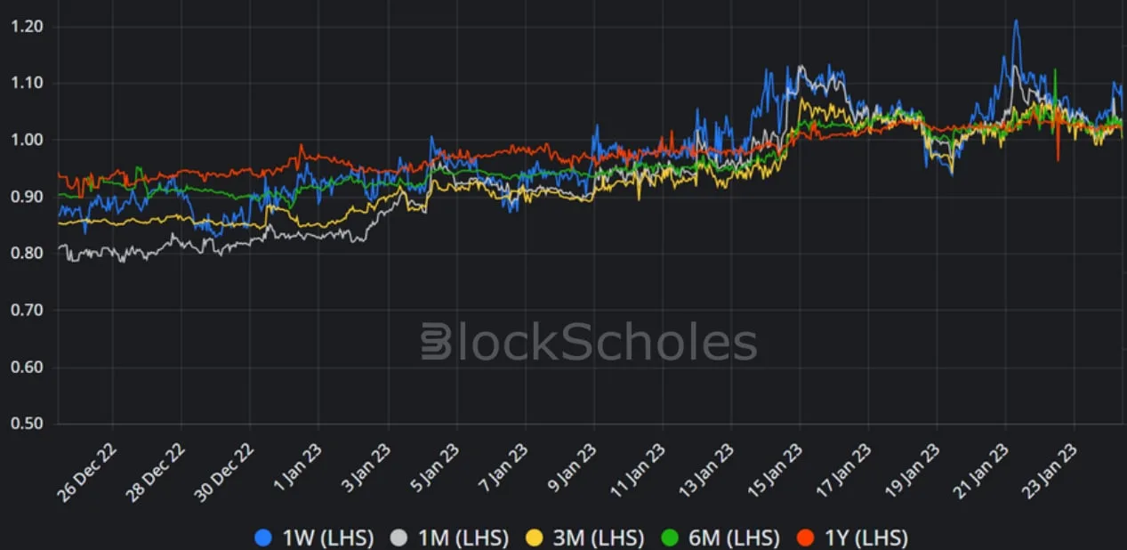The height and width of the screenshot is (550, 1127).
Task: Click the 1 Jan 23 date label
Action: (x=300, y=468)
